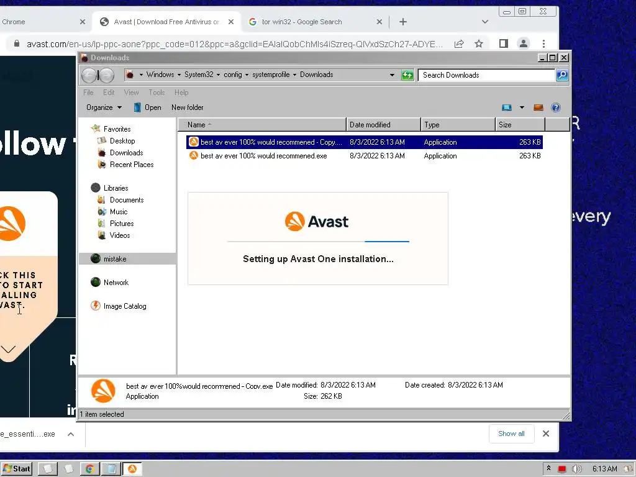Open the View menu

tap(132, 93)
